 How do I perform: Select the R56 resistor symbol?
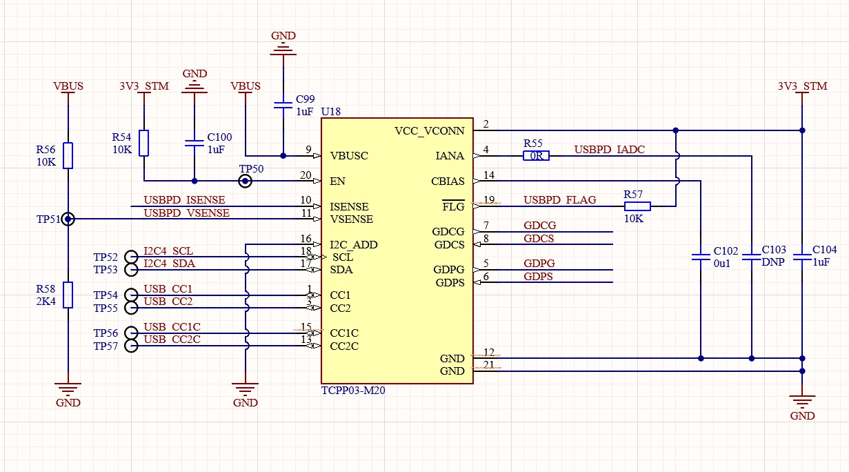pyautogui.click(x=68, y=156)
